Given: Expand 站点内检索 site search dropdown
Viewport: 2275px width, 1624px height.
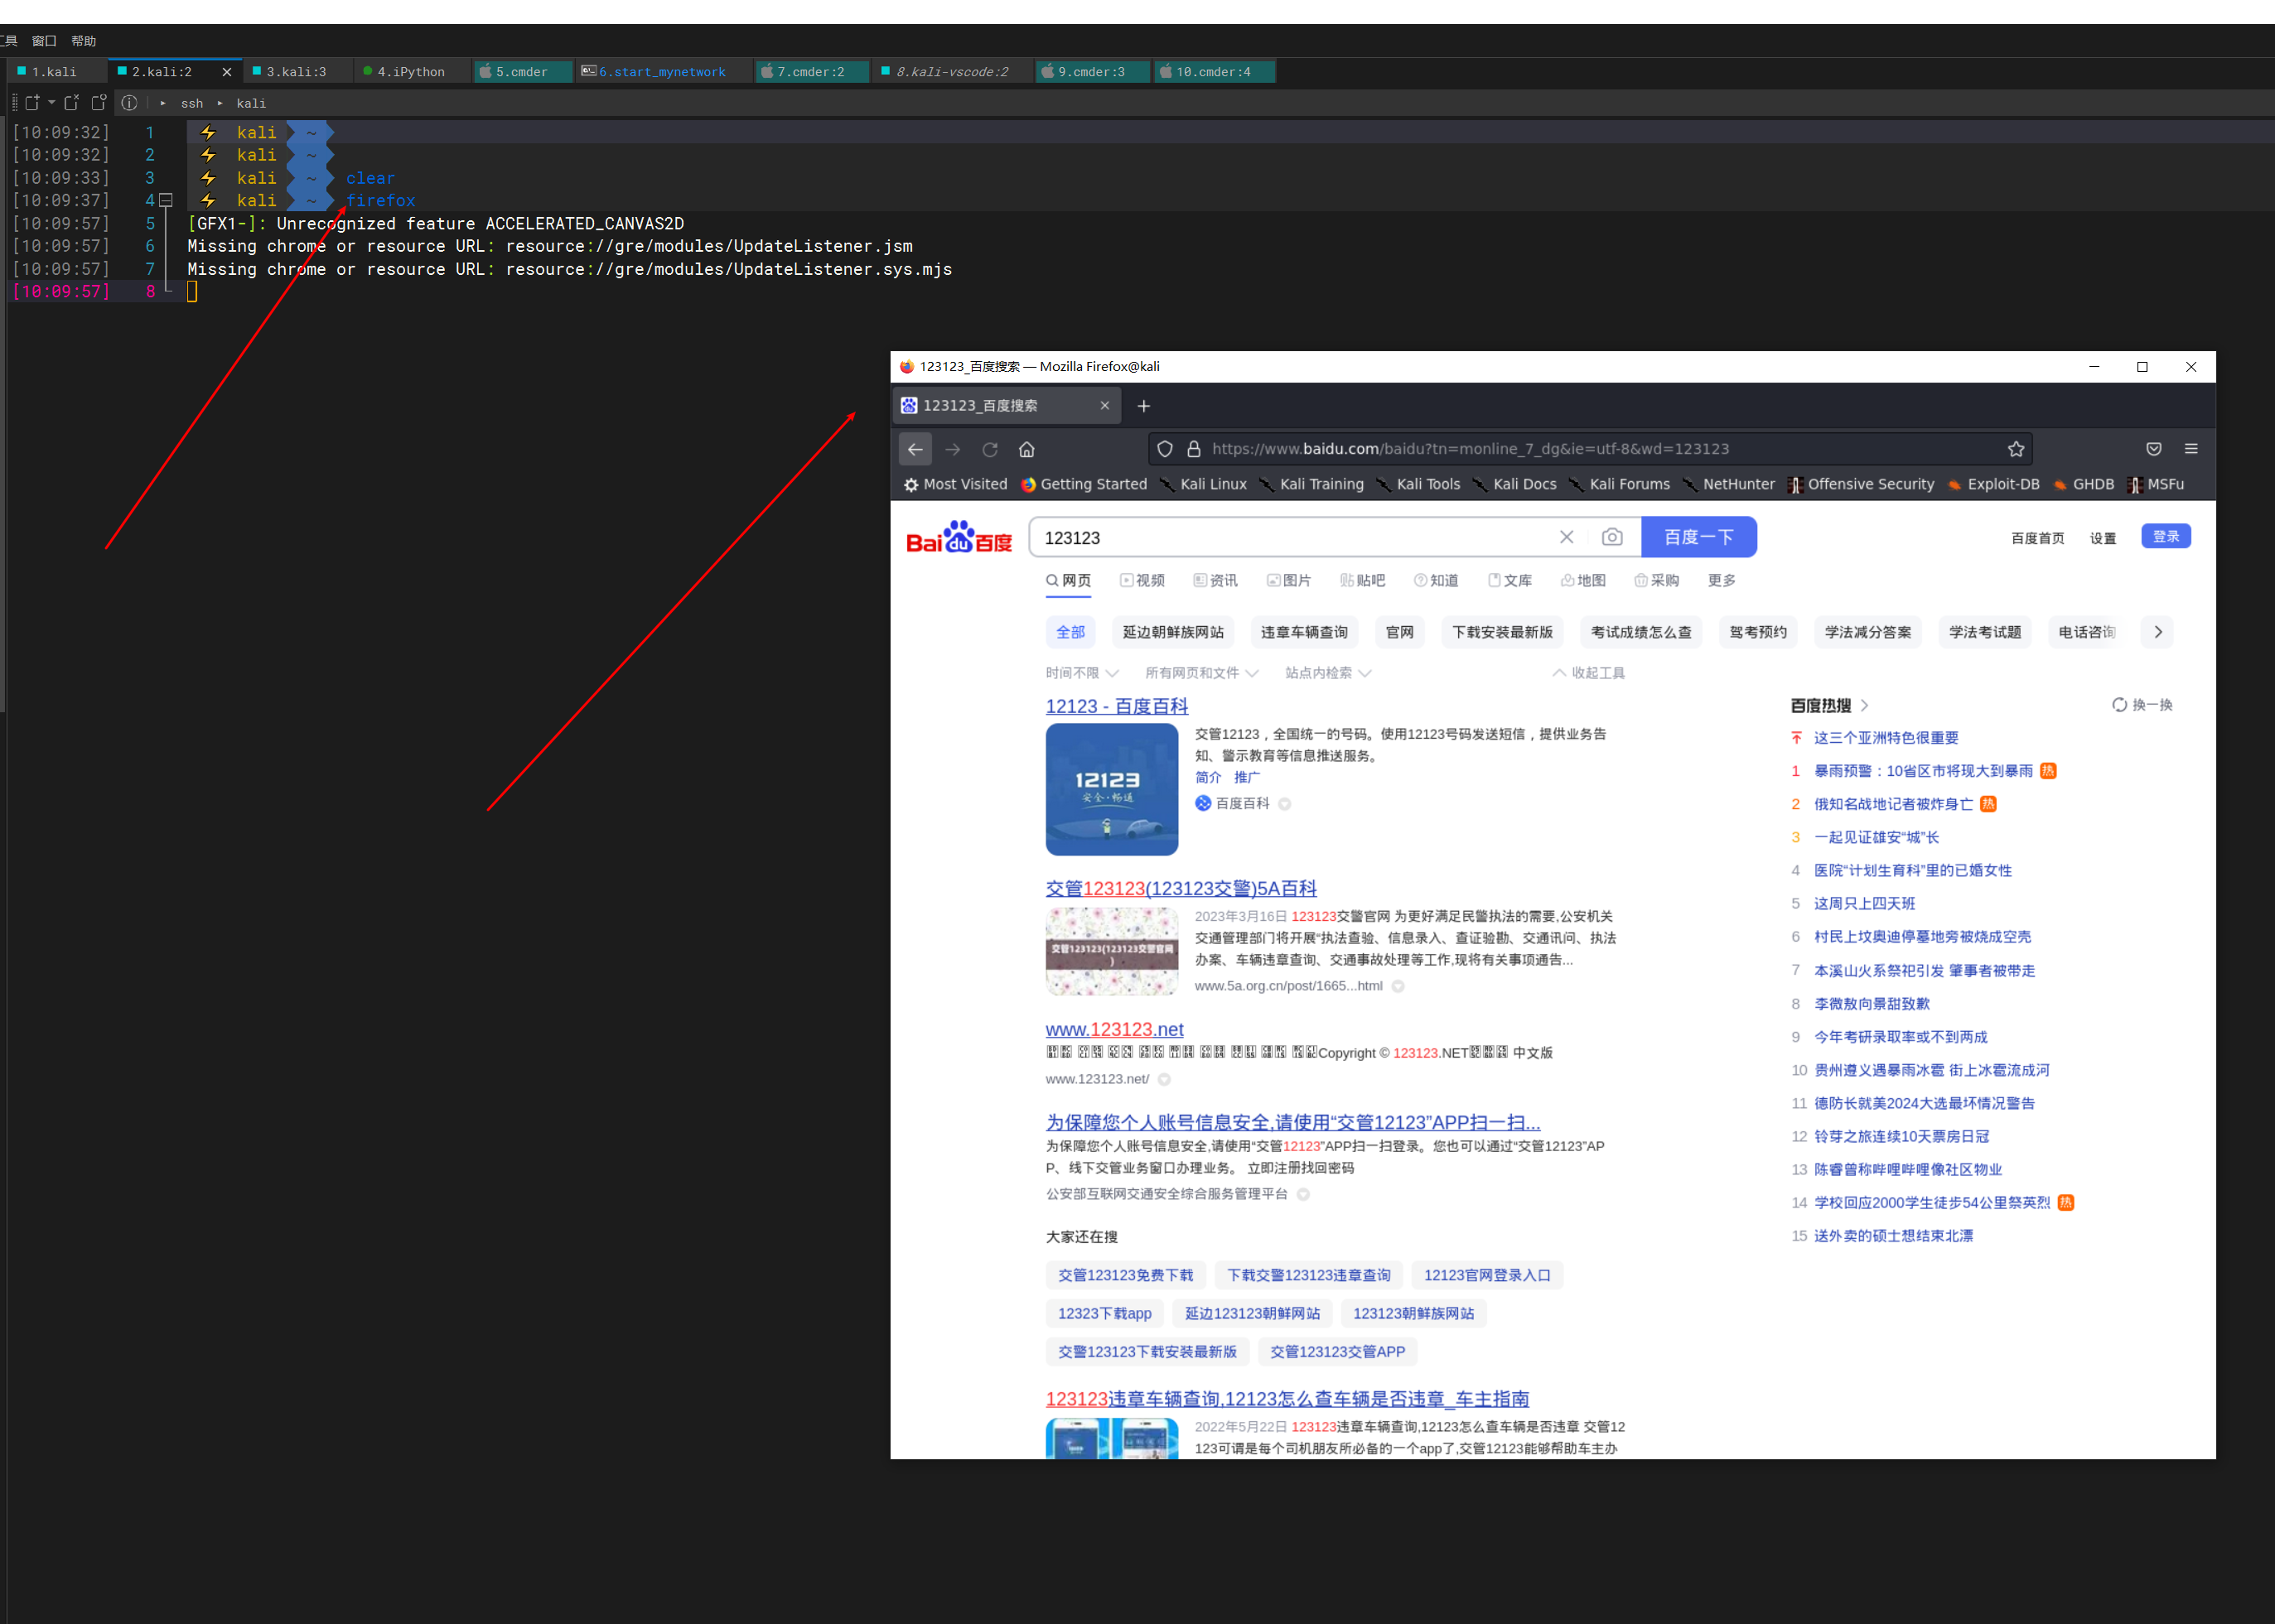Looking at the screenshot, I should pos(1327,673).
